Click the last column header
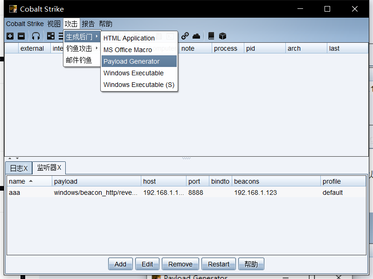 (x=347, y=48)
